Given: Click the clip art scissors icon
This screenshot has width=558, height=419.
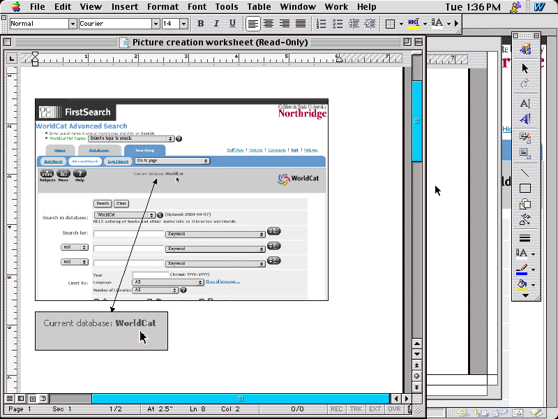Looking at the screenshot, I should pyautogui.click(x=525, y=138).
